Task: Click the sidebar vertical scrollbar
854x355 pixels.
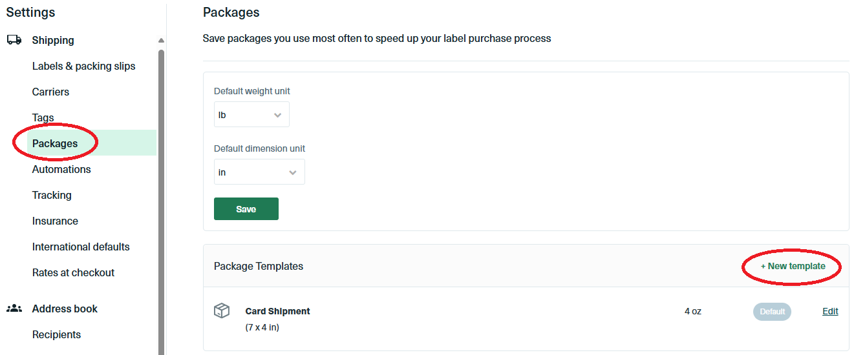Action: 161,194
